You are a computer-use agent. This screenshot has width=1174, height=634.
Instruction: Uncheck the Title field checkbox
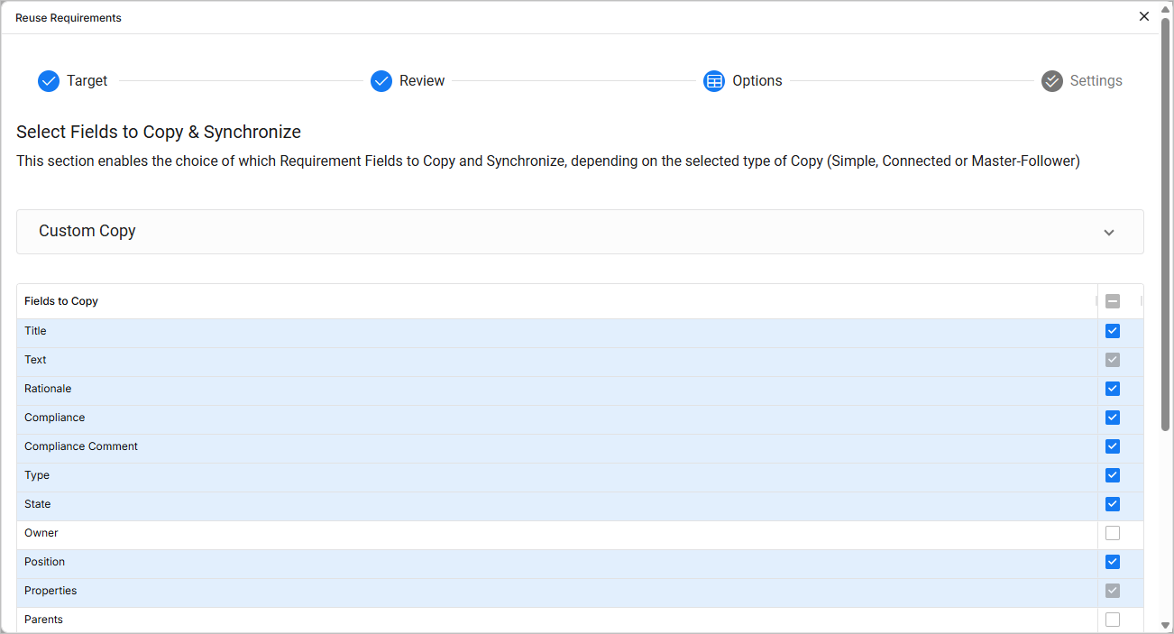(1113, 331)
